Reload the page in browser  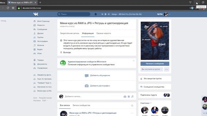pyautogui.click(x=8, y=8)
